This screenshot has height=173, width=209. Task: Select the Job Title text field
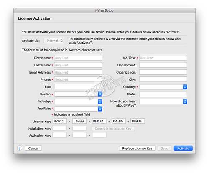163,58
